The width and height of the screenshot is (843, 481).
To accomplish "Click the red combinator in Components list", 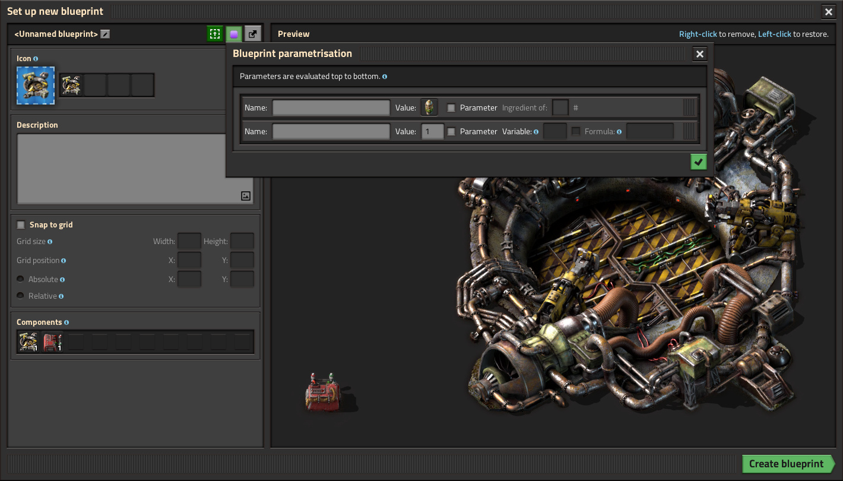I will tap(52, 342).
